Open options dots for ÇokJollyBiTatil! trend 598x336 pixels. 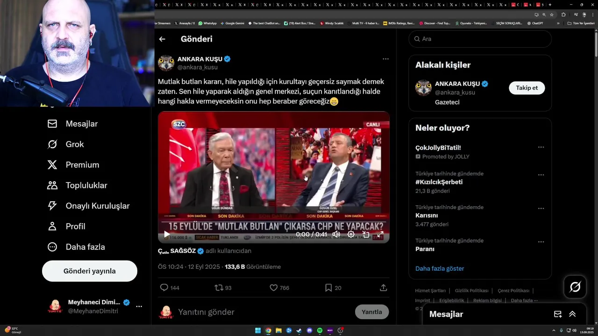pyautogui.click(x=541, y=147)
